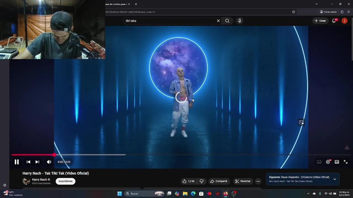Open more actions three-dot menu
Viewport: 353px width, 198px height.
[x=258, y=181]
